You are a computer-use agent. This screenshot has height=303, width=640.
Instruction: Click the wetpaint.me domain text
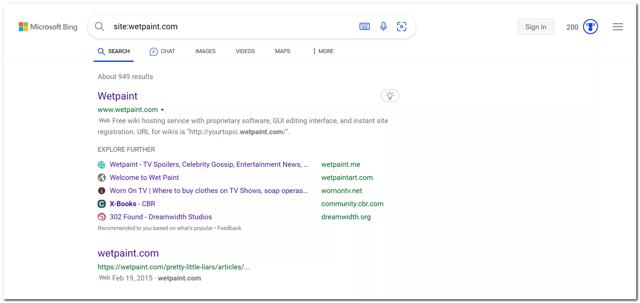pyautogui.click(x=341, y=164)
